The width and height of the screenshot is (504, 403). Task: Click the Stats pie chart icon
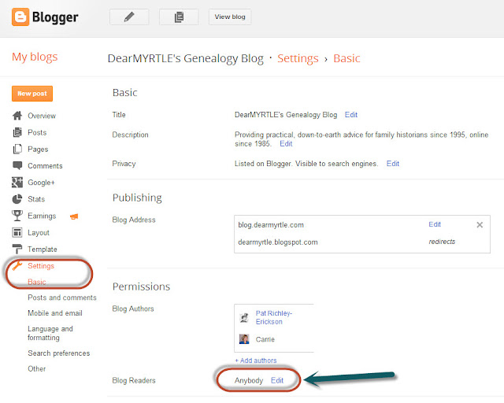click(17, 199)
